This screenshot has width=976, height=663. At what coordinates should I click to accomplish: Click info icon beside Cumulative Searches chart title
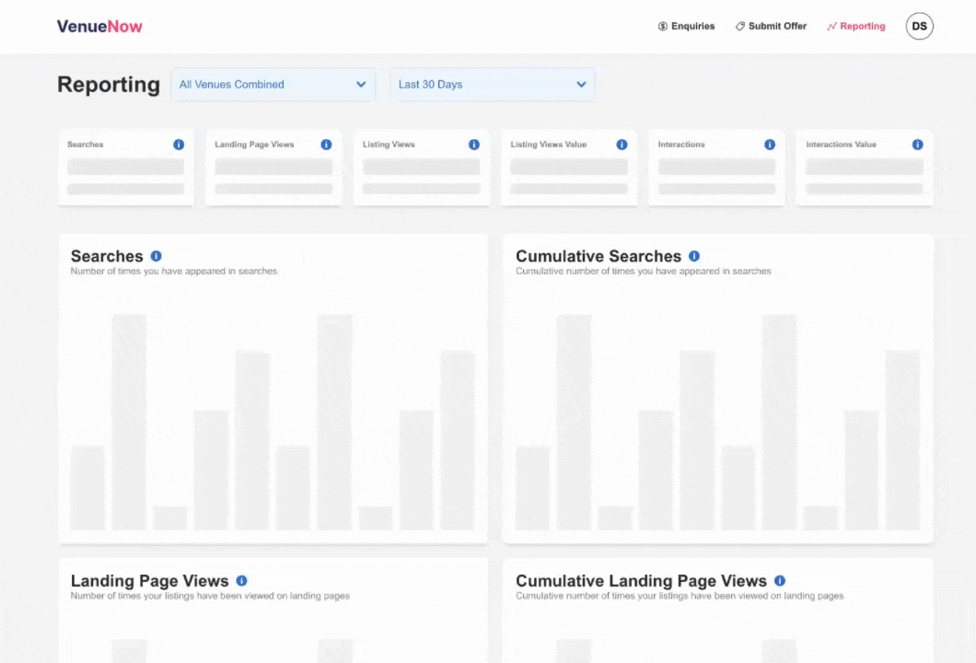coord(694,256)
